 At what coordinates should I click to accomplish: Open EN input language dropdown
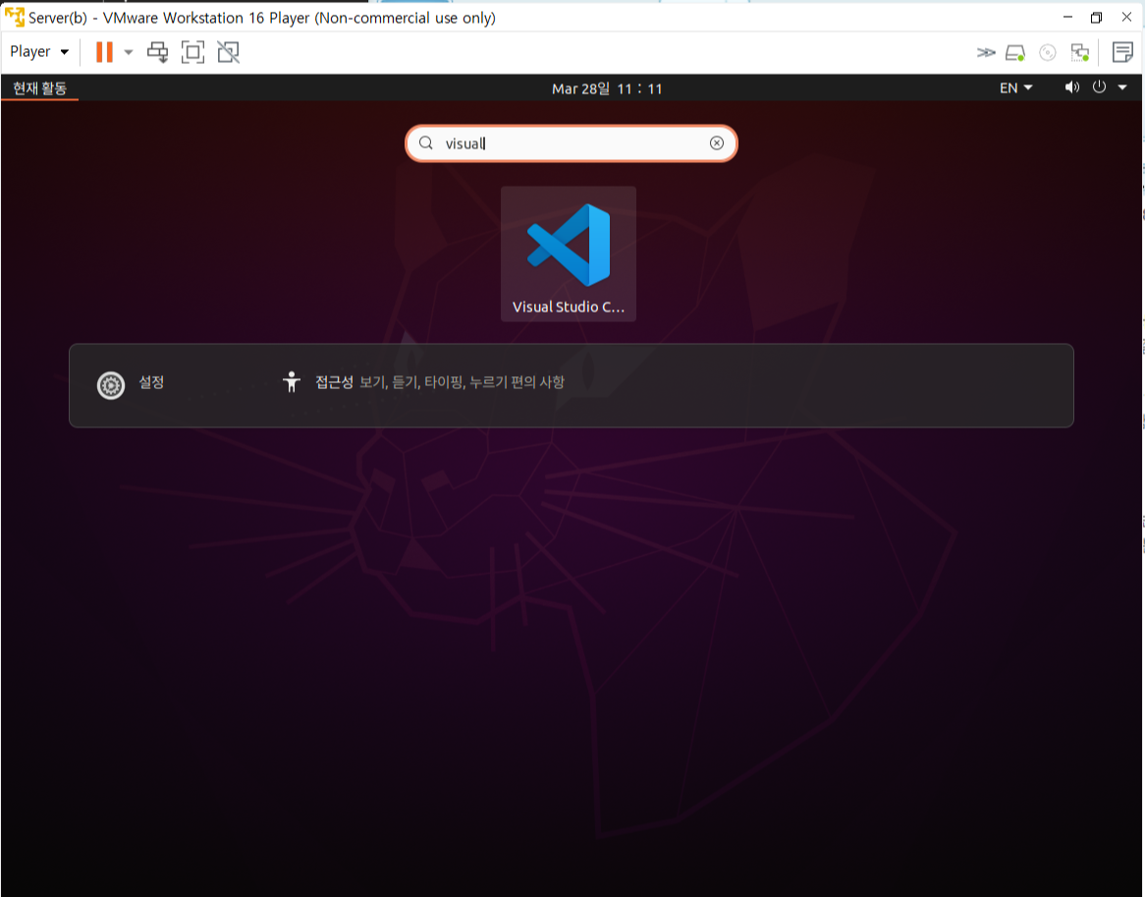click(x=1015, y=88)
